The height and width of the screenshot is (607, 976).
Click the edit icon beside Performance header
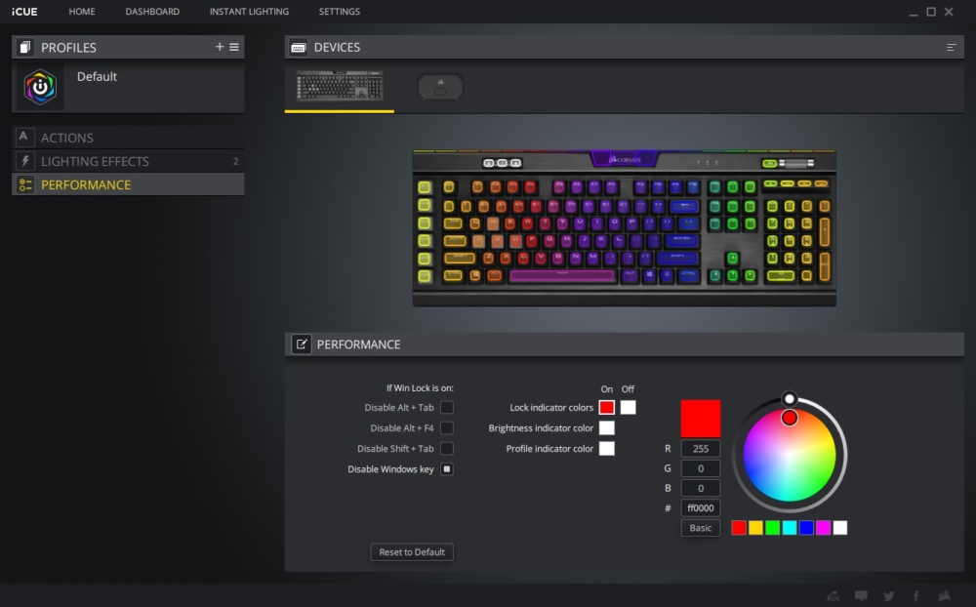(302, 344)
